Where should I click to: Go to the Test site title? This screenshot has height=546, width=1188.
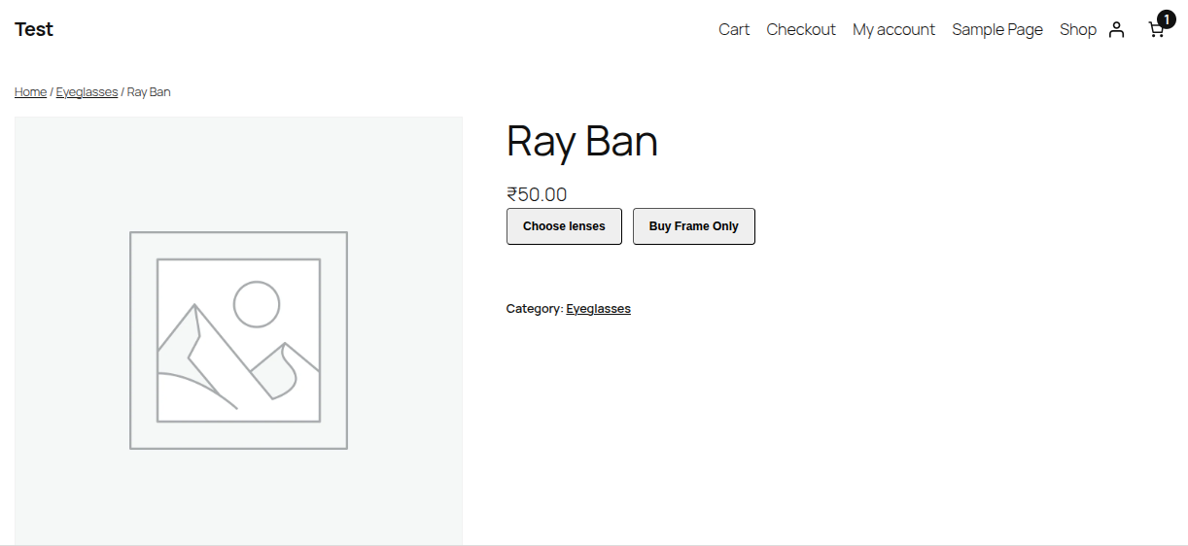34,29
